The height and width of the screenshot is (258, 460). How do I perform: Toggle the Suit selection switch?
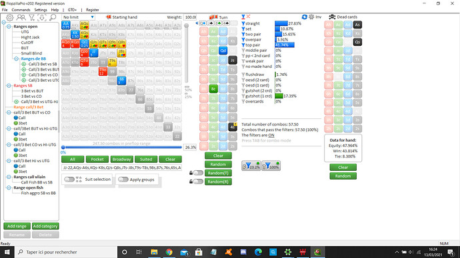click(x=69, y=180)
